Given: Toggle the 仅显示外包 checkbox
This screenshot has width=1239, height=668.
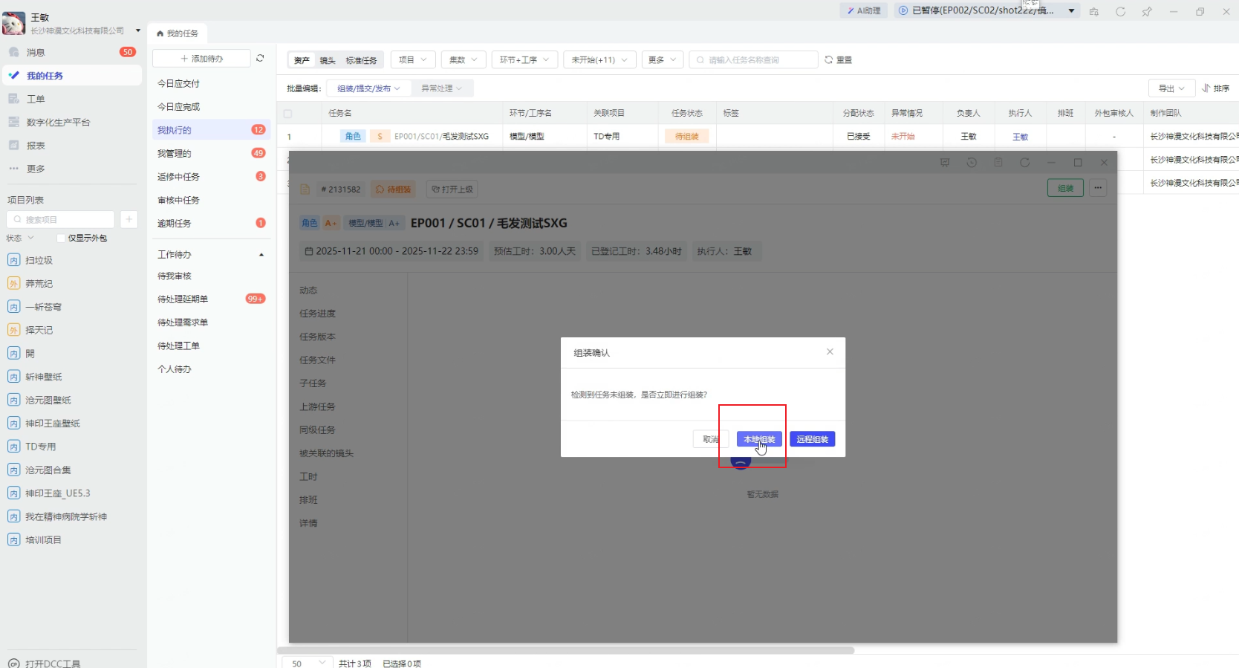Looking at the screenshot, I should 61,238.
